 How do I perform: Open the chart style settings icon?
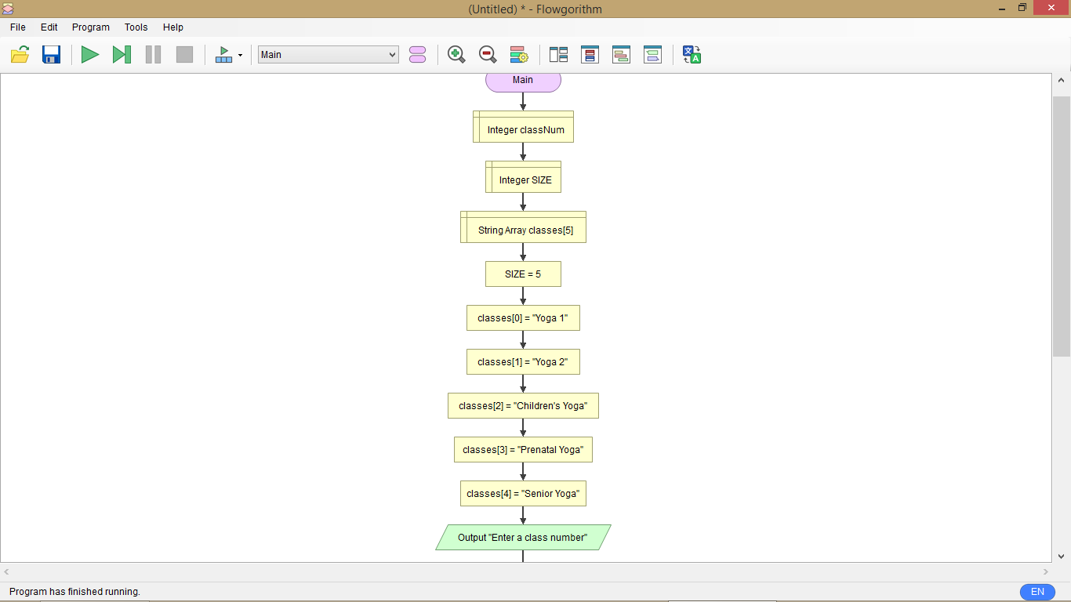(518, 54)
